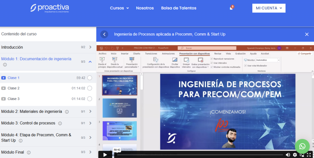The height and width of the screenshot is (158, 314).
Task: Open the Cursos menu
Action: click(x=119, y=8)
